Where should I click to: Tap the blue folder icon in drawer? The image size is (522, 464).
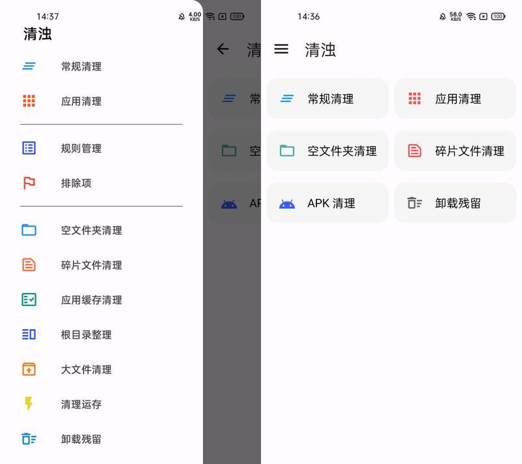coord(29,230)
